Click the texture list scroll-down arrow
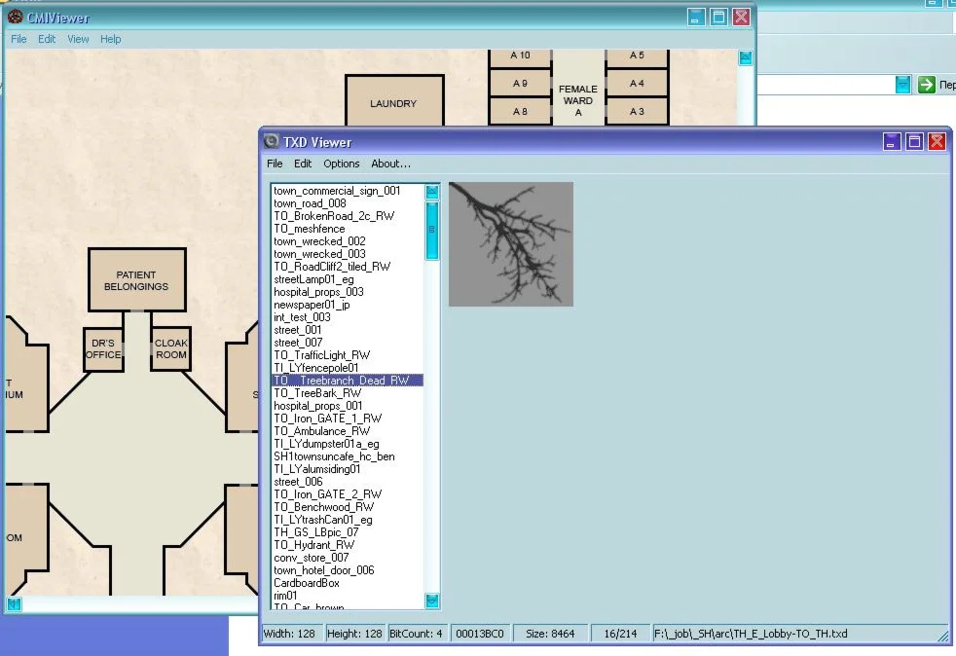The width and height of the screenshot is (956, 656). tap(432, 601)
